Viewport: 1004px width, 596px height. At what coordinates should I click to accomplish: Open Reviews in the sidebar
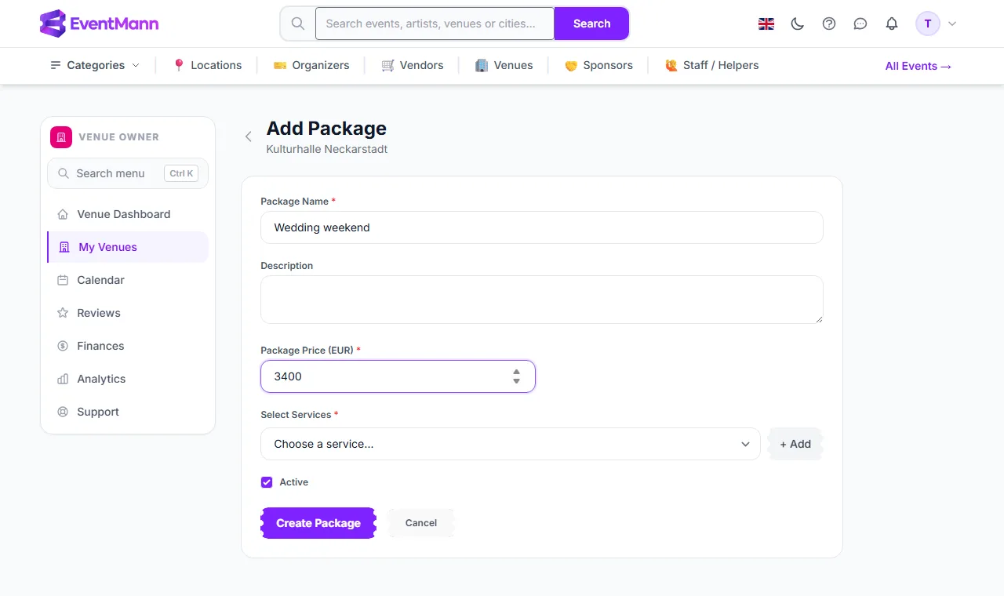pyautogui.click(x=128, y=313)
